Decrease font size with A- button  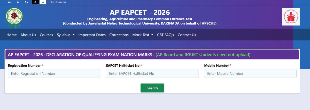[10, 2]
